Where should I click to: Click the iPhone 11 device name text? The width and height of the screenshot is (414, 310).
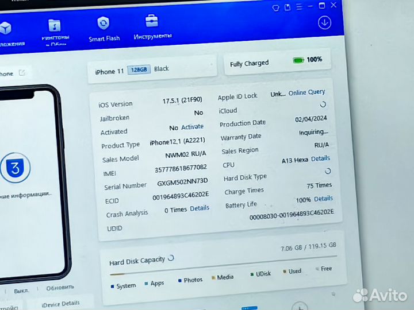click(109, 72)
